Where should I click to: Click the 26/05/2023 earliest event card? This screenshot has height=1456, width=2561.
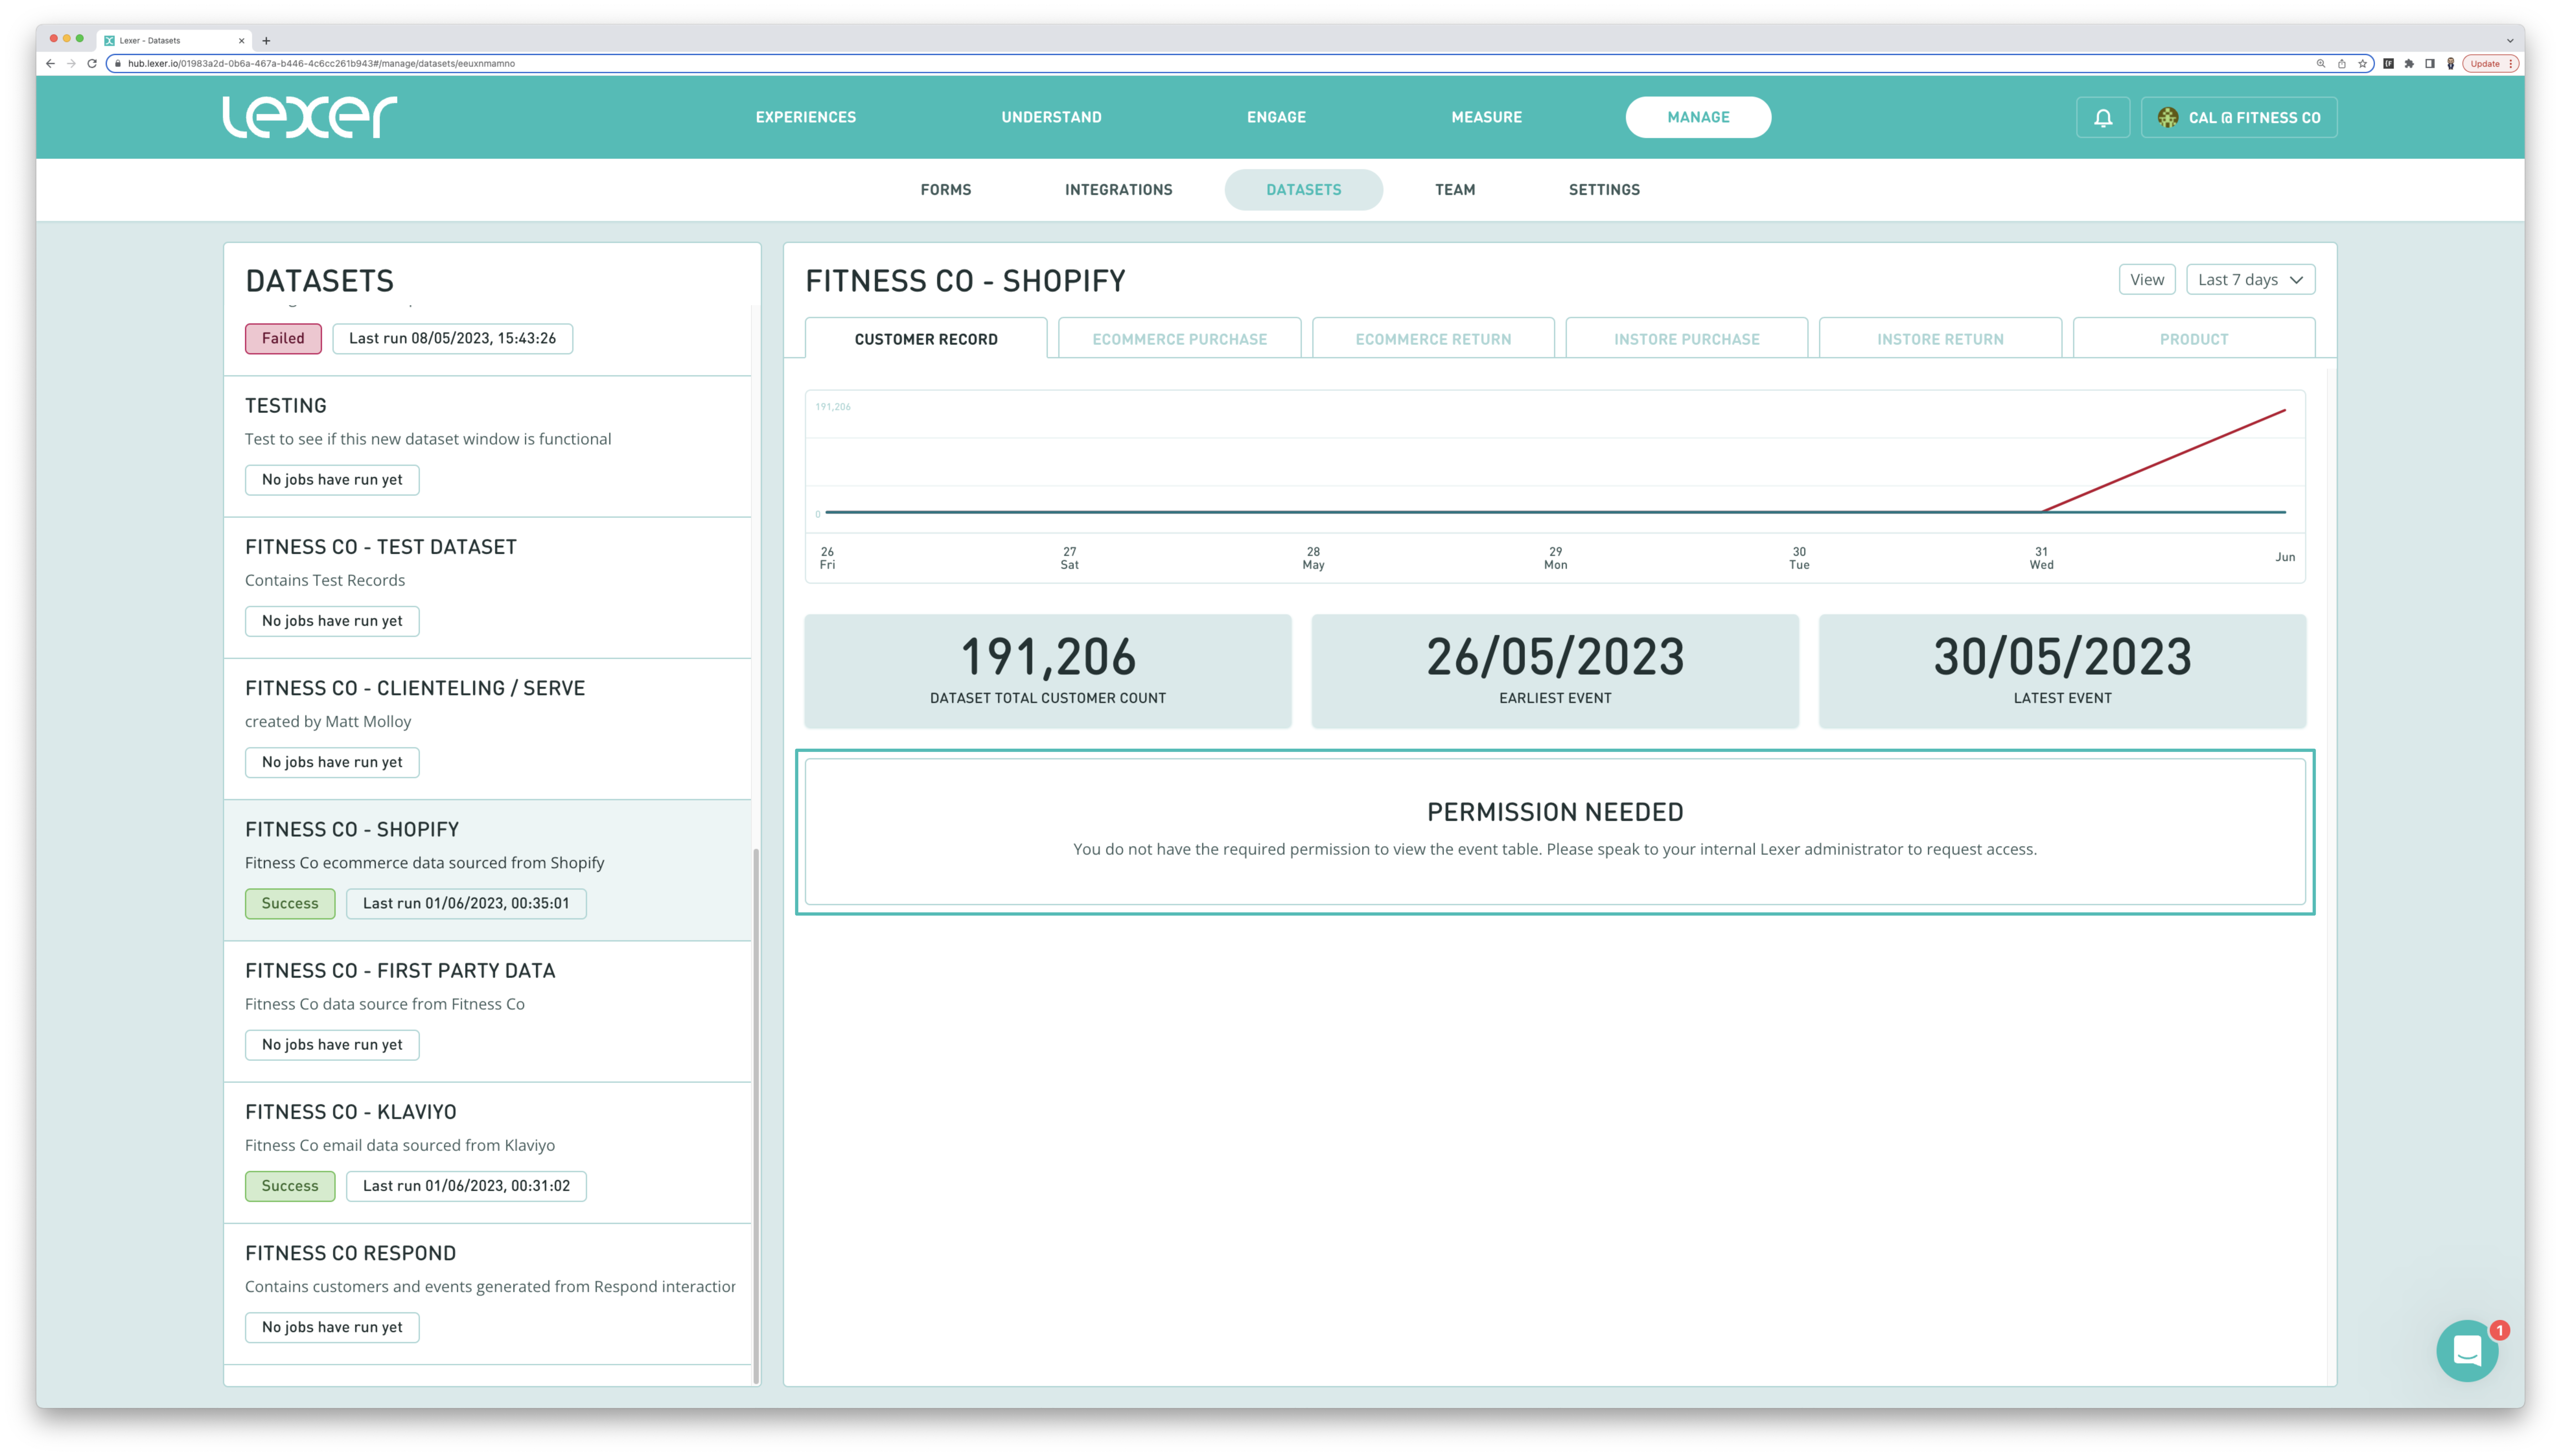(1555, 671)
